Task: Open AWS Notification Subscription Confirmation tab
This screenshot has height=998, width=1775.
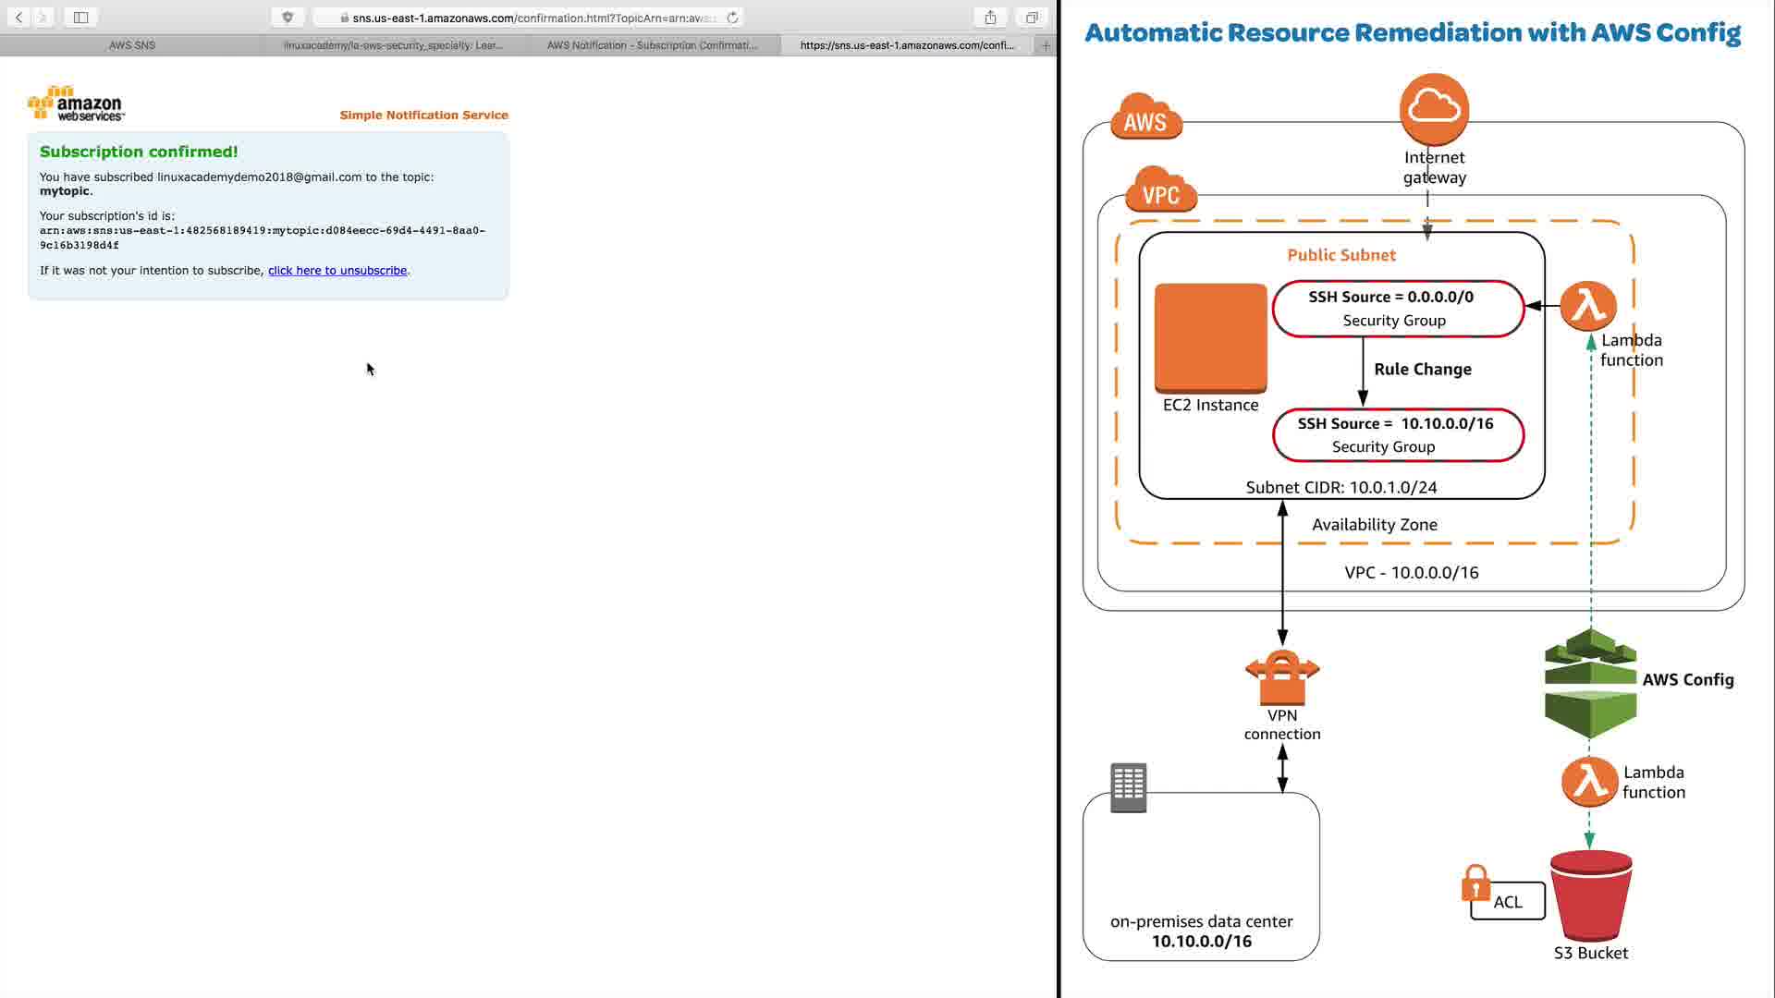Action: coord(652,45)
